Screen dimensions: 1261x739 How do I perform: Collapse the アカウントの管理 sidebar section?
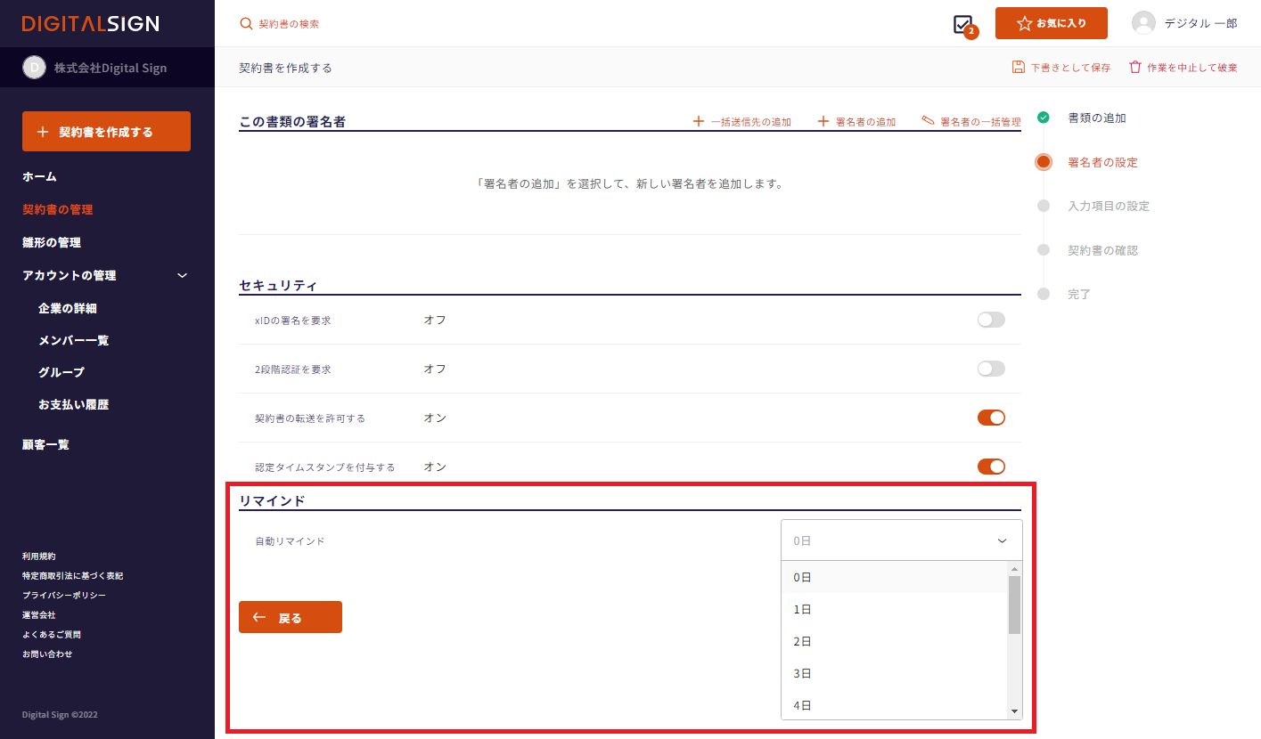click(x=182, y=276)
